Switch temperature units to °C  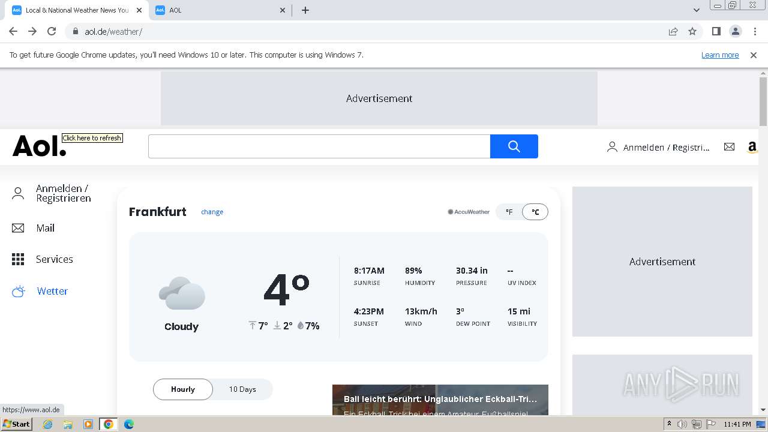tap(535, 212)
